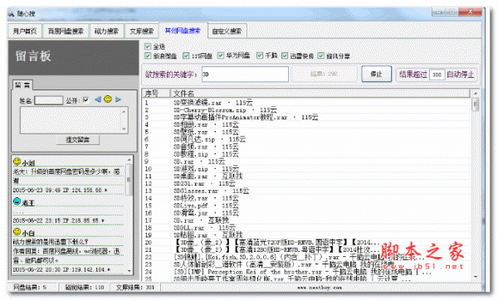The height and width of the screenshot is (300, 498).
Task: Switch to the 百度网盘搜索 tab
Action: click(66, 31)
